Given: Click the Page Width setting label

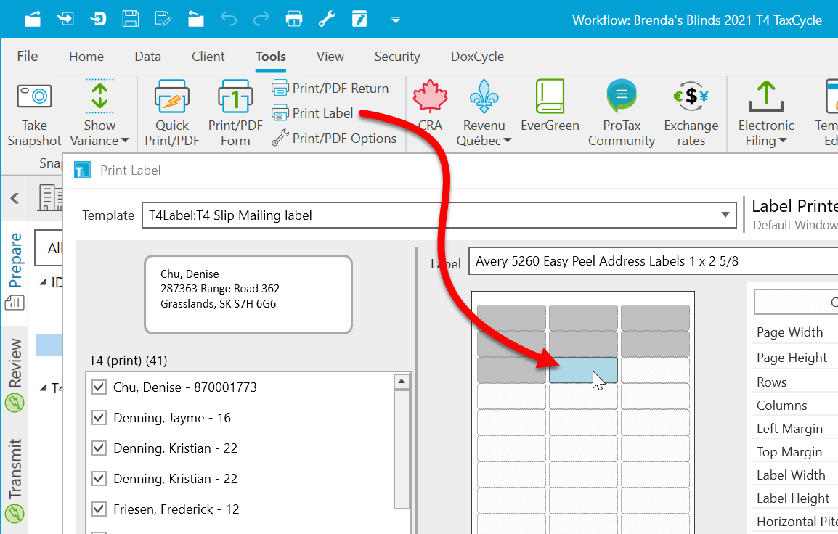Looking at the screenshot, I should pos(789,332).
